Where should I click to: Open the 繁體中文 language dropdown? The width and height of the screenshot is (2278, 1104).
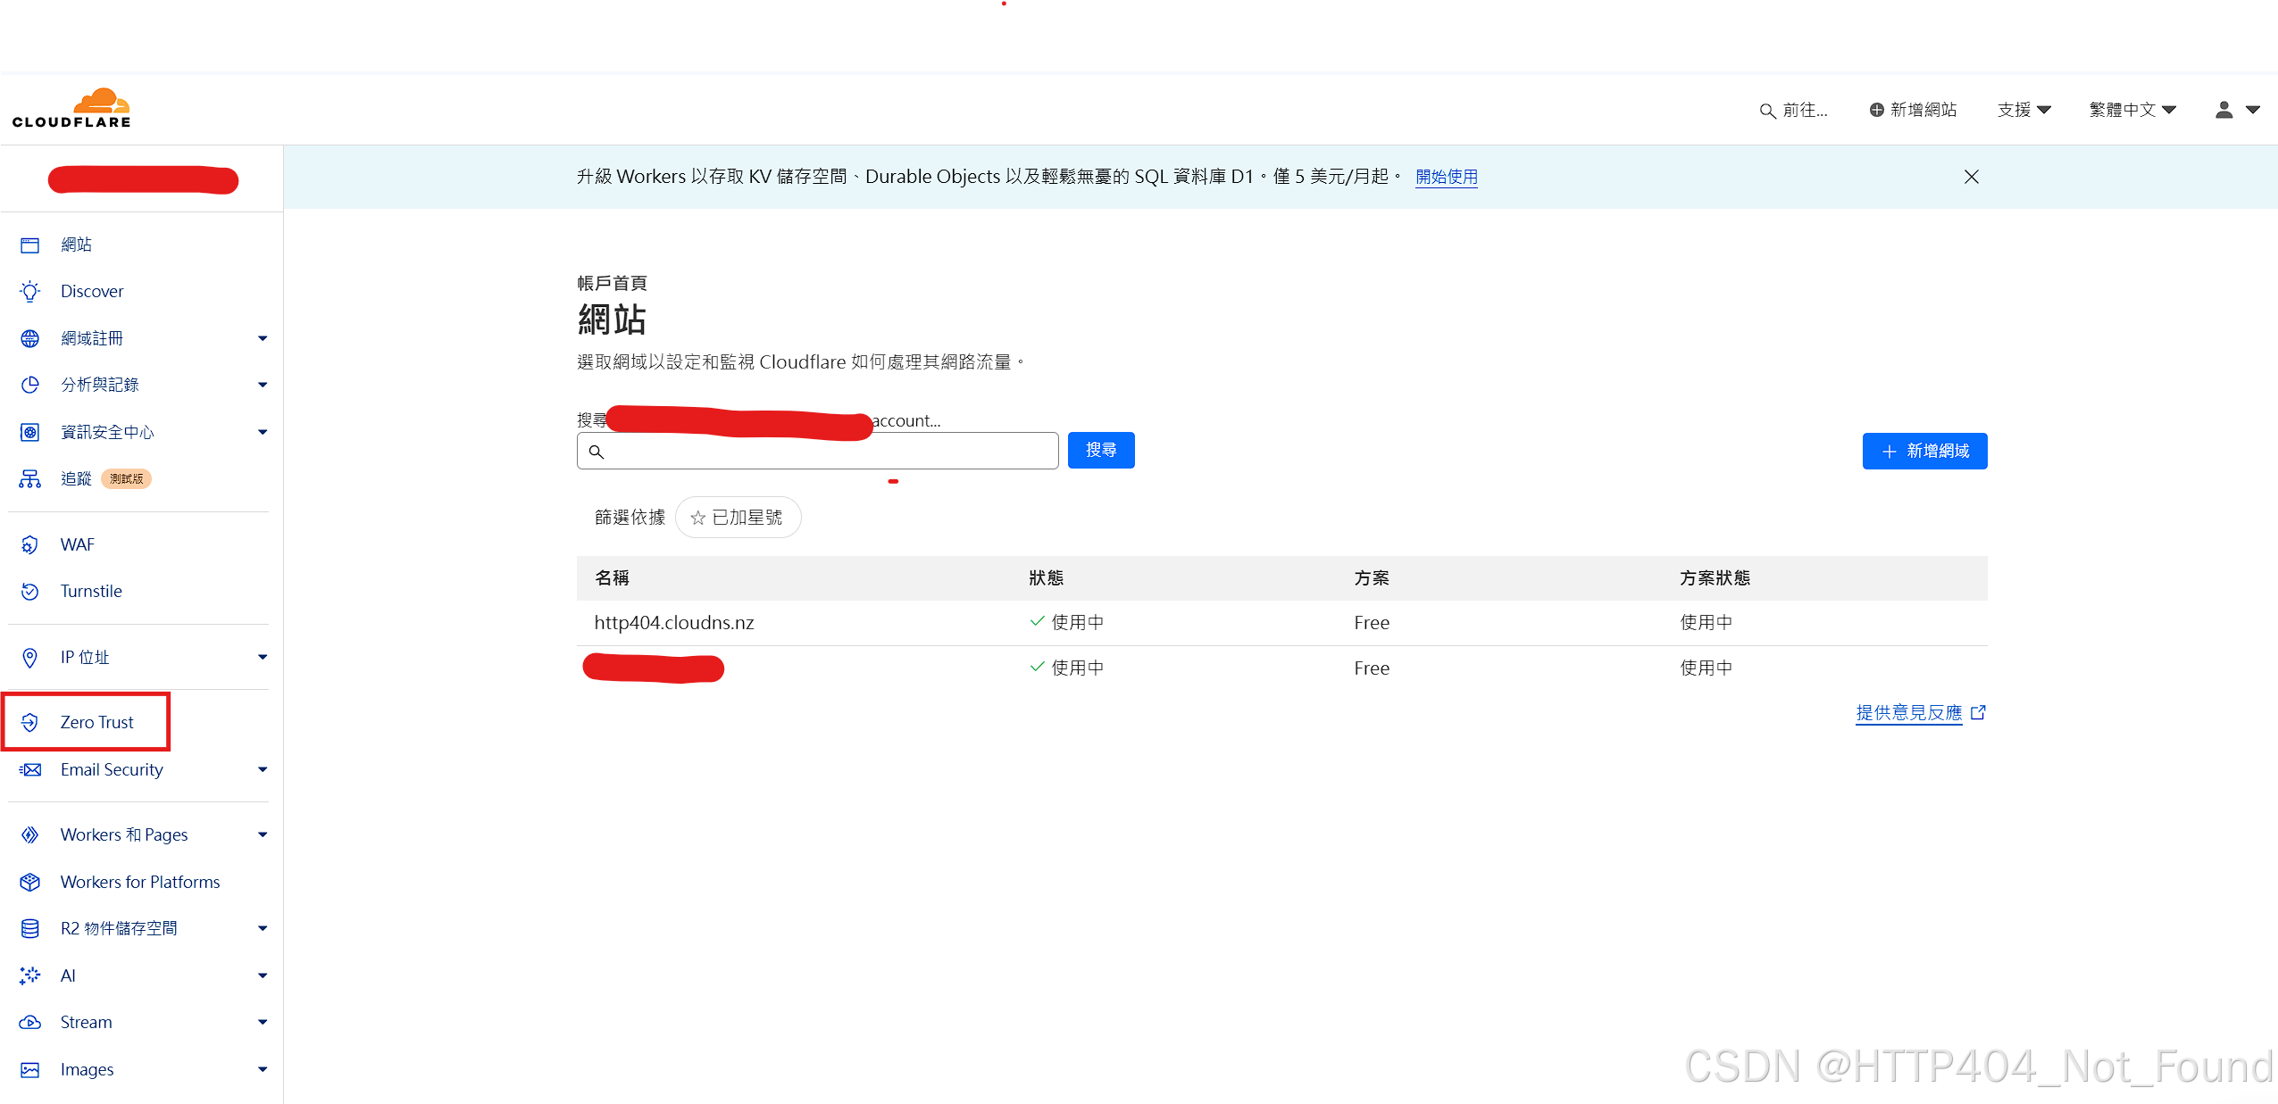click(x=2132, y=109)
